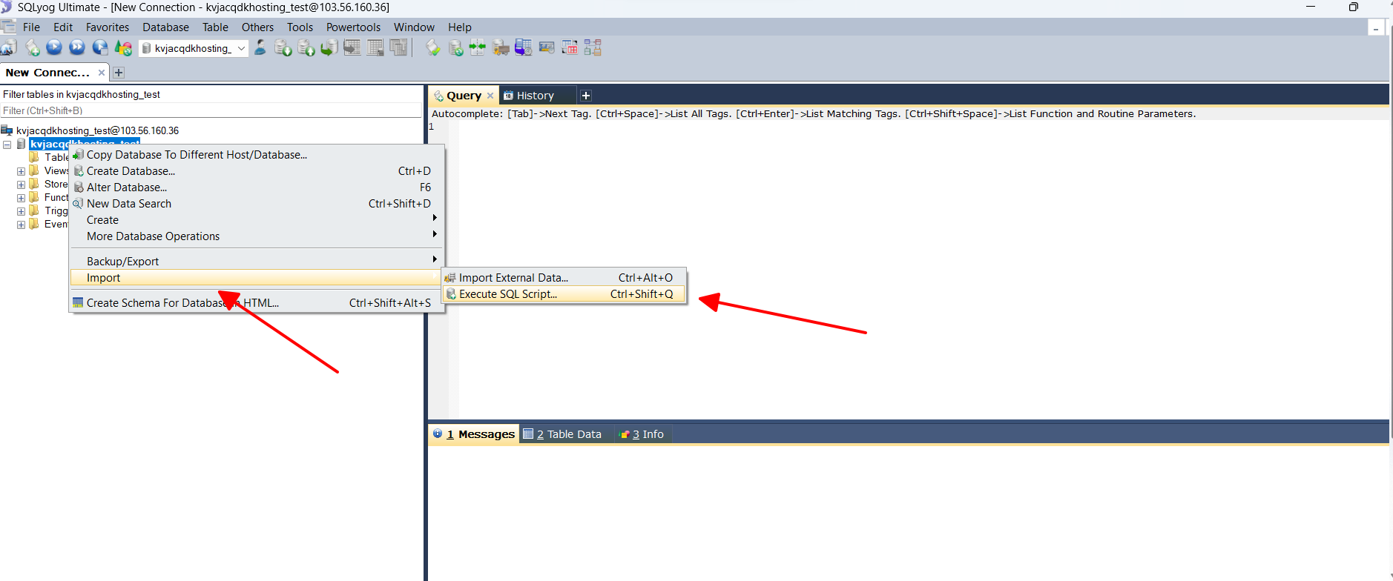Click the import database icon with green down arrow

pyautogui.click(x=283, y=48)
